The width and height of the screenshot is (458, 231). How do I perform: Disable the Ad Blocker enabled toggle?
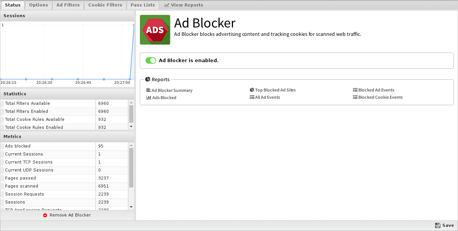coord(151,60)
